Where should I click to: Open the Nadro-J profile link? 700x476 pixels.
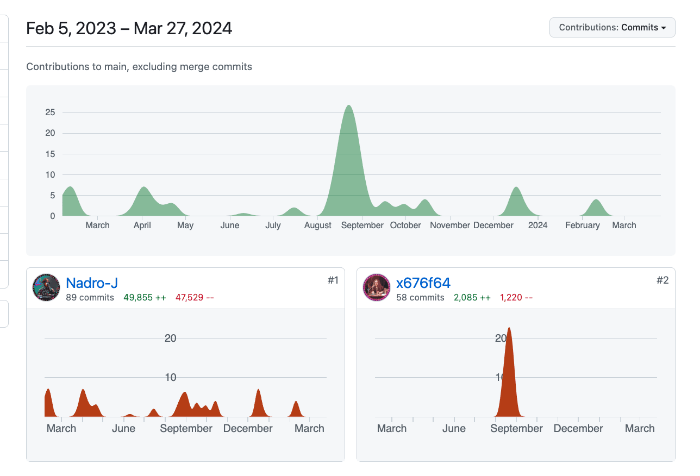coord(91,283)
